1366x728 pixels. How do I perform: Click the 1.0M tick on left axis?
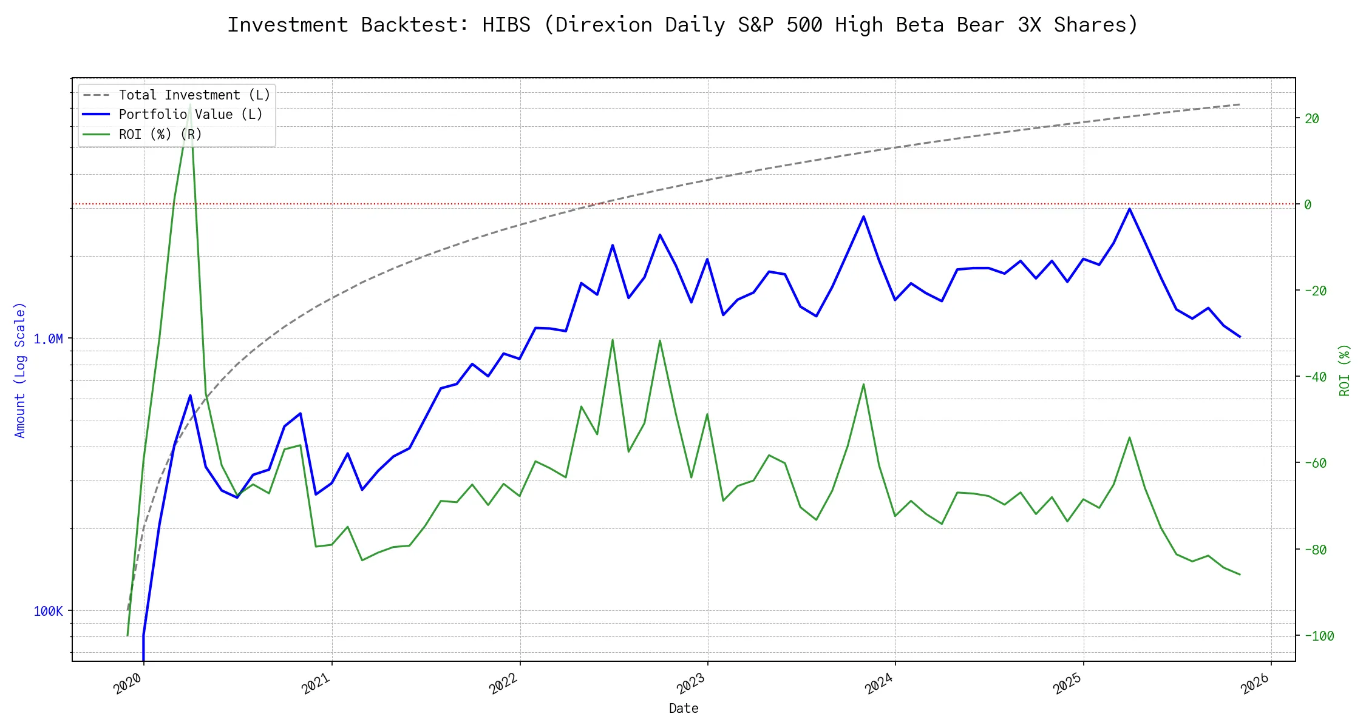pos(48,339)
